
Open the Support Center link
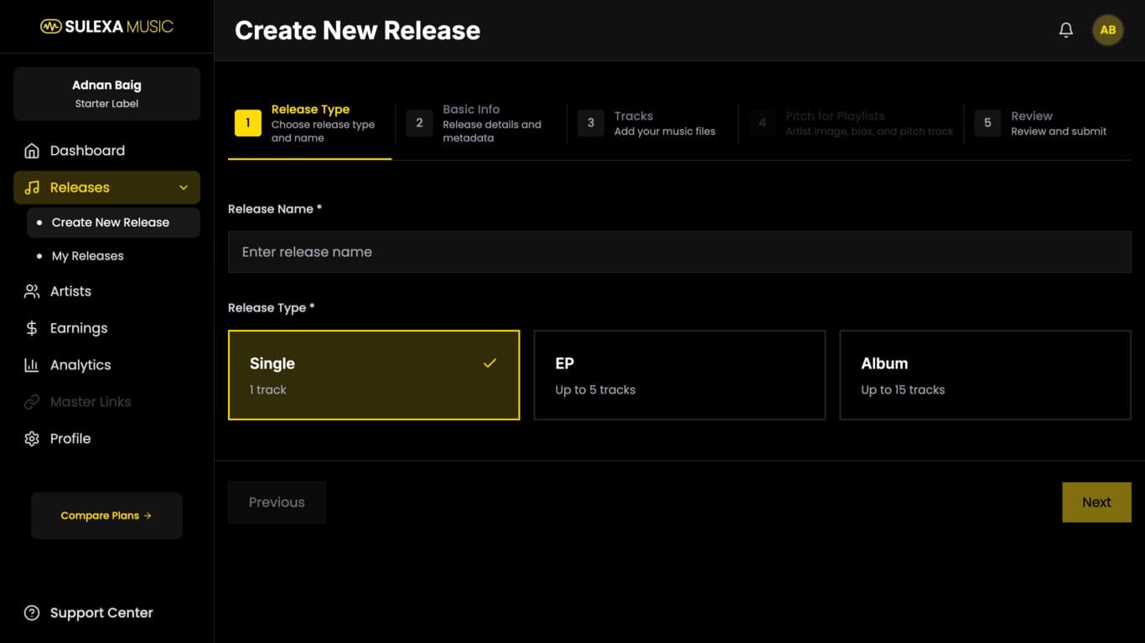(x=106, y=613)
